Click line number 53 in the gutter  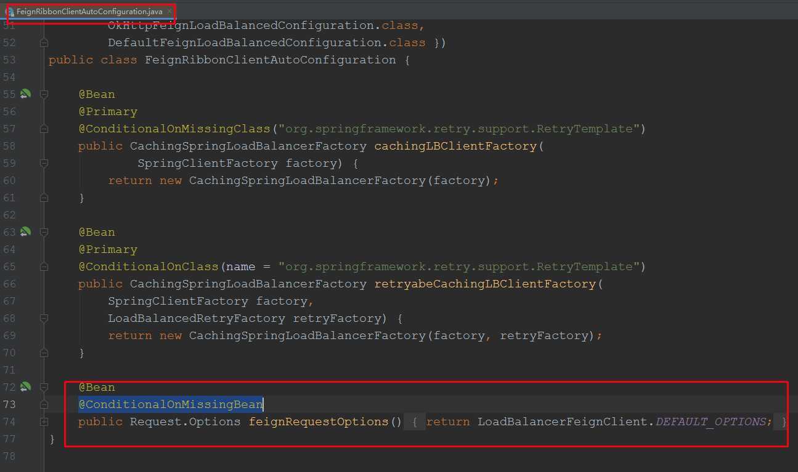click(x=9, y=60)
